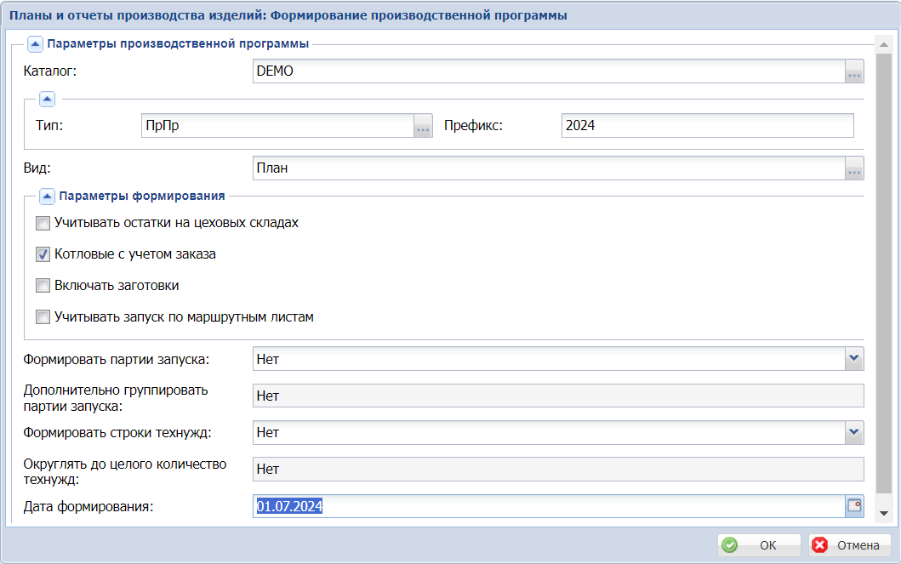Open the Вид lookup ellipsis button
Screen dimensions: 901x564
point(854,168)
